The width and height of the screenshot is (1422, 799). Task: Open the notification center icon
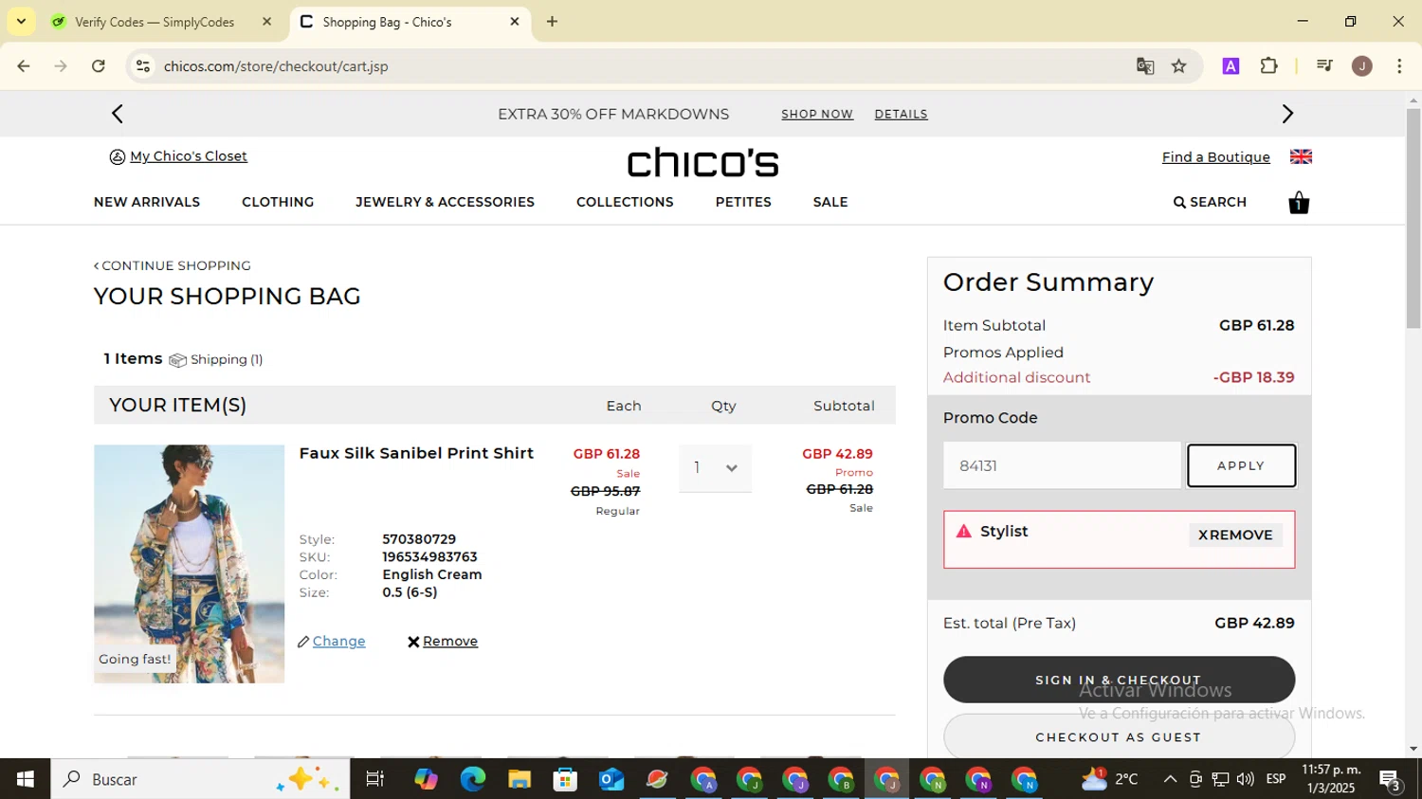(1391, 780)
